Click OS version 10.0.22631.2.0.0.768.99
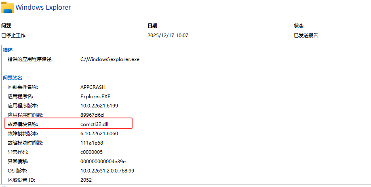 (x=107, y=171)
